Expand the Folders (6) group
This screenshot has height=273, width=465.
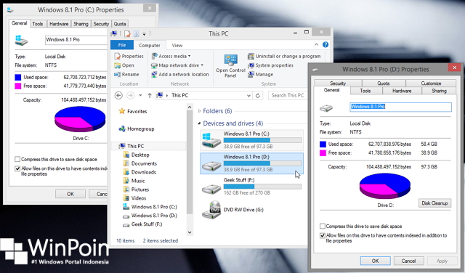point(199,111)
